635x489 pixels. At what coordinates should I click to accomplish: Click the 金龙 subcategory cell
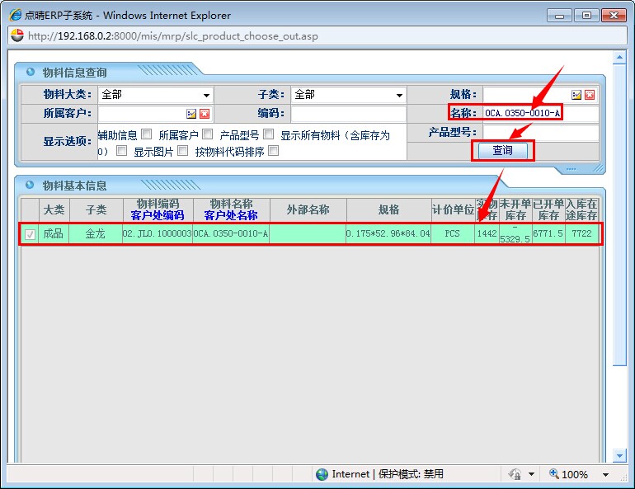[x=96, y=233]
